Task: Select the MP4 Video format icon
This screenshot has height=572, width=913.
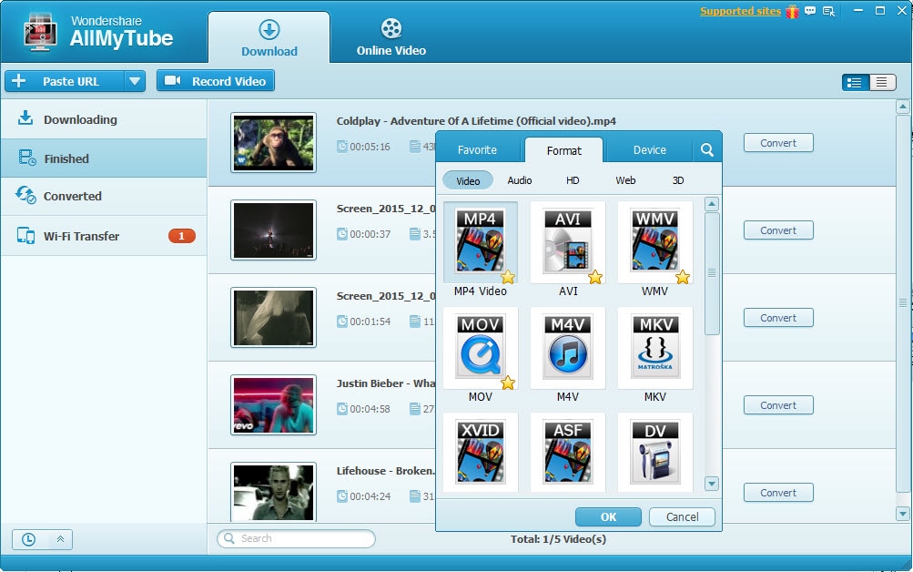Action: (x=481, y=241)
